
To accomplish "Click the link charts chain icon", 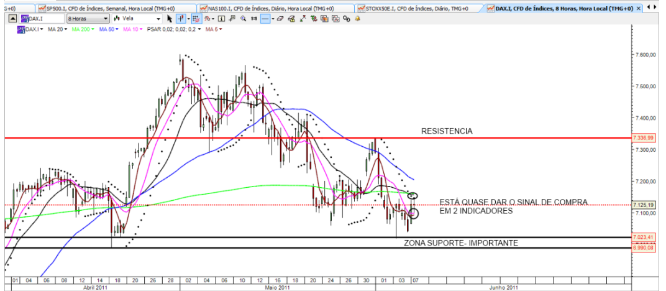I will coord(347,19).
